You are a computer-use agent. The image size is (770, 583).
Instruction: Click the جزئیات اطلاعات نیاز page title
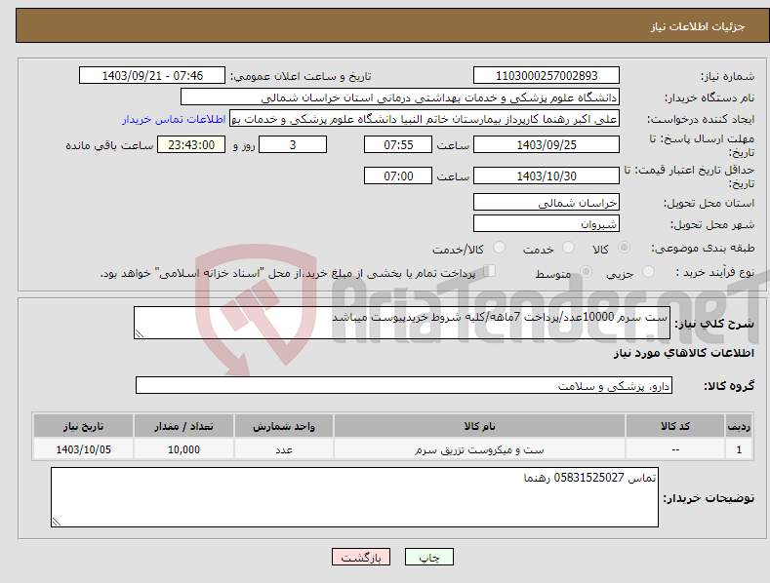click(x=698, y=26)
